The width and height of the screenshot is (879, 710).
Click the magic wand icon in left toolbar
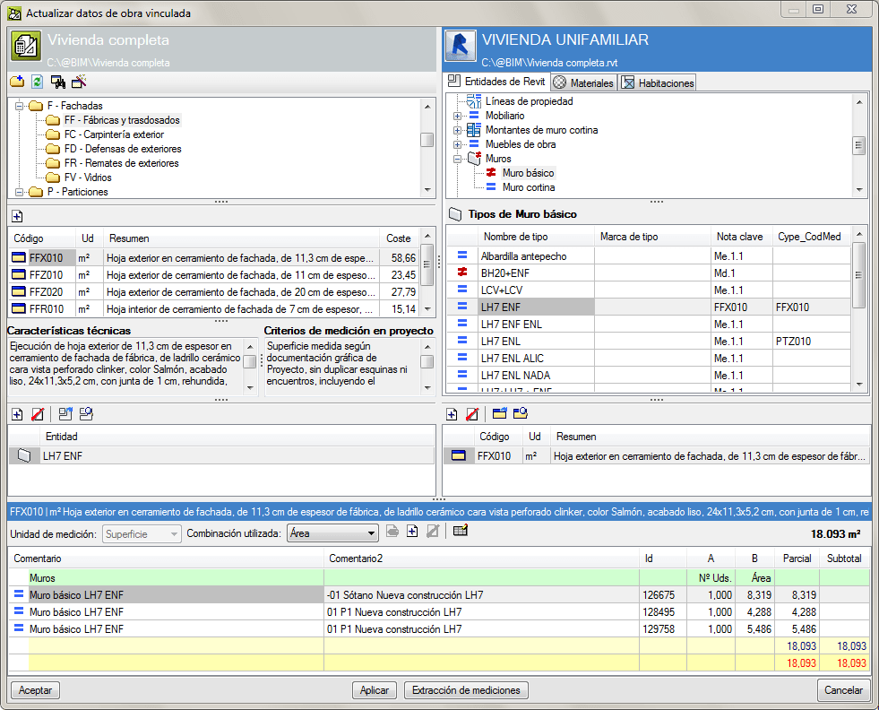[79, 82]
